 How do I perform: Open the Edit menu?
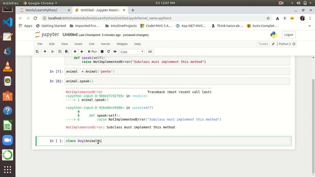pos(52,44)
